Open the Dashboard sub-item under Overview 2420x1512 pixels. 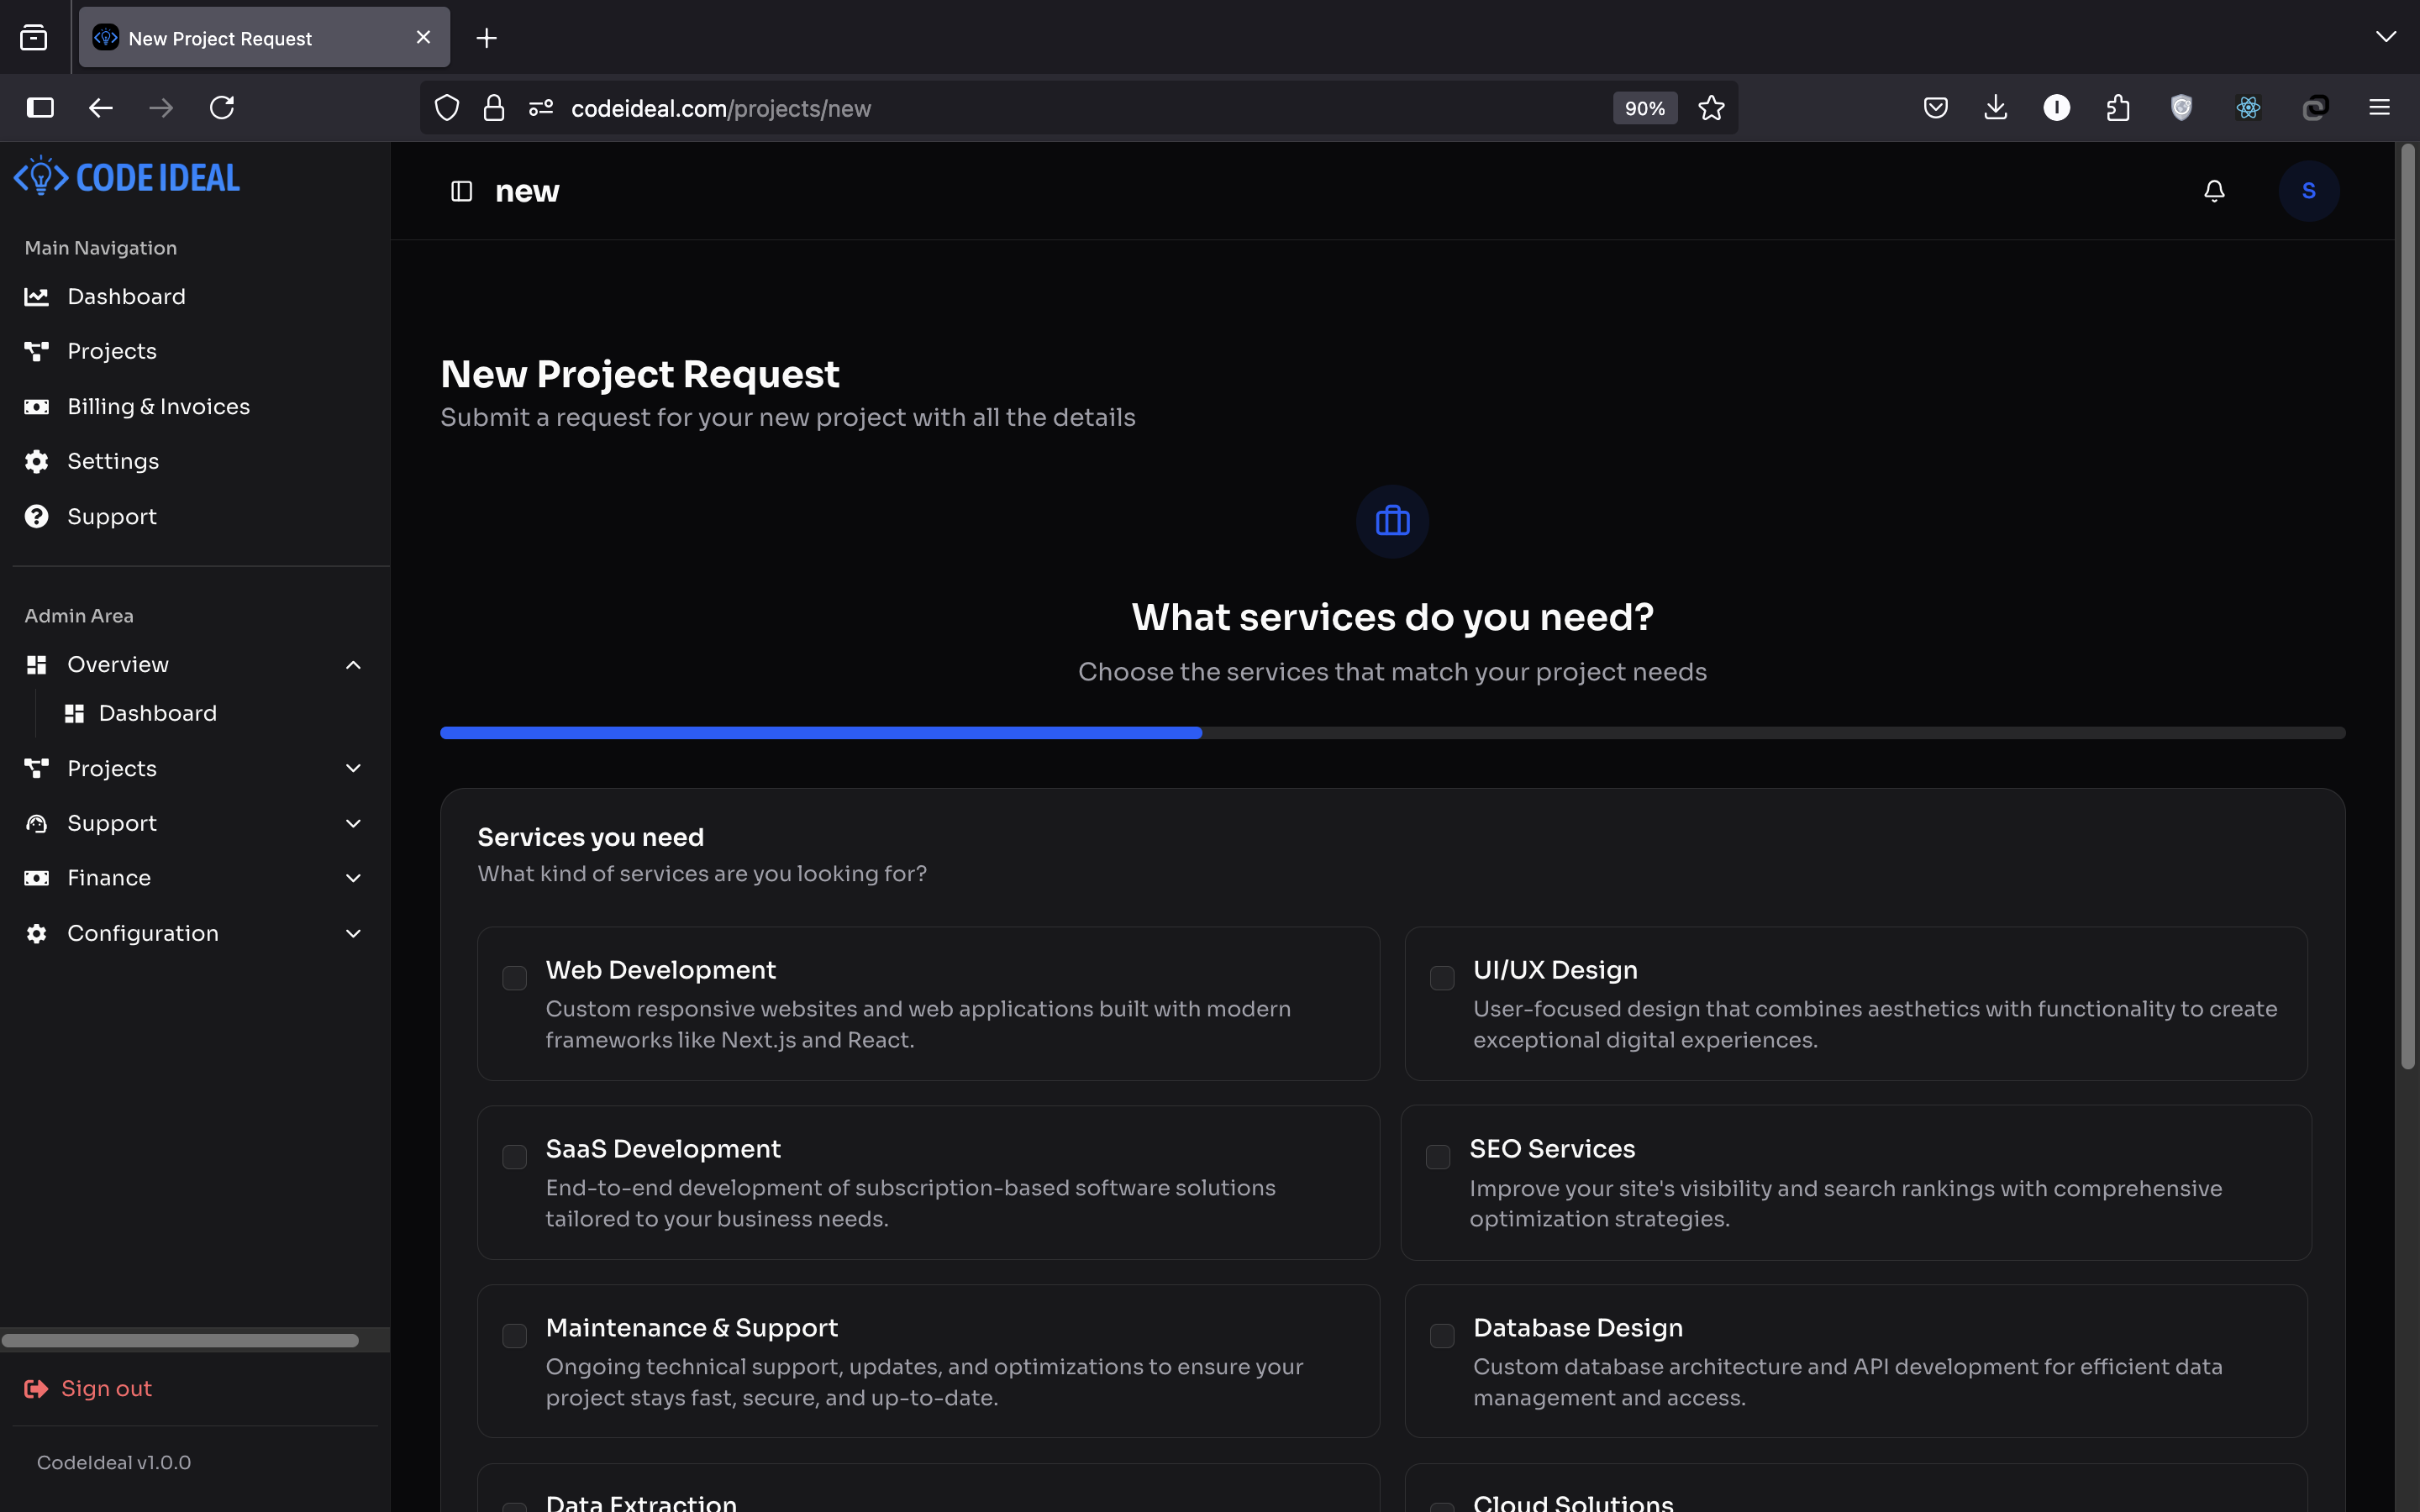pyautogui.click(x=157, y=713)
